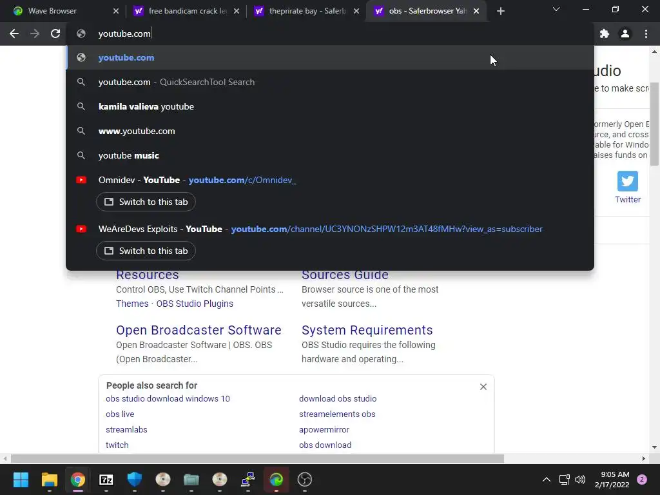Search for download obs studio
The image size is (660, 495).
[x=338, y=398]
